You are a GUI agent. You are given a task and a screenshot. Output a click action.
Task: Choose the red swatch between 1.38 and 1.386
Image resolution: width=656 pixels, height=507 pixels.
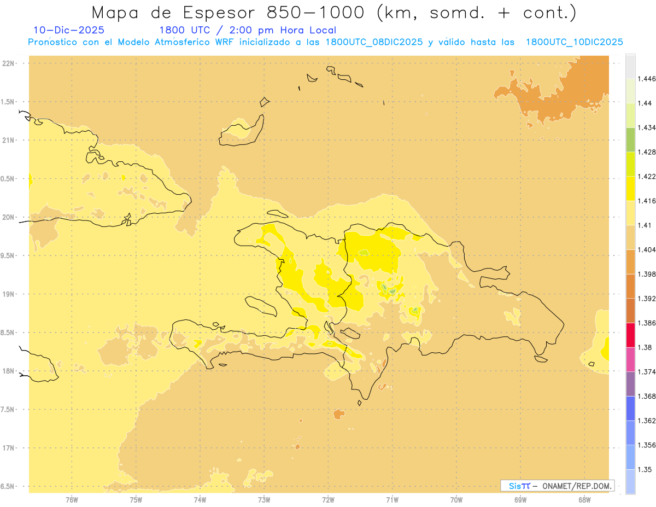630,335
